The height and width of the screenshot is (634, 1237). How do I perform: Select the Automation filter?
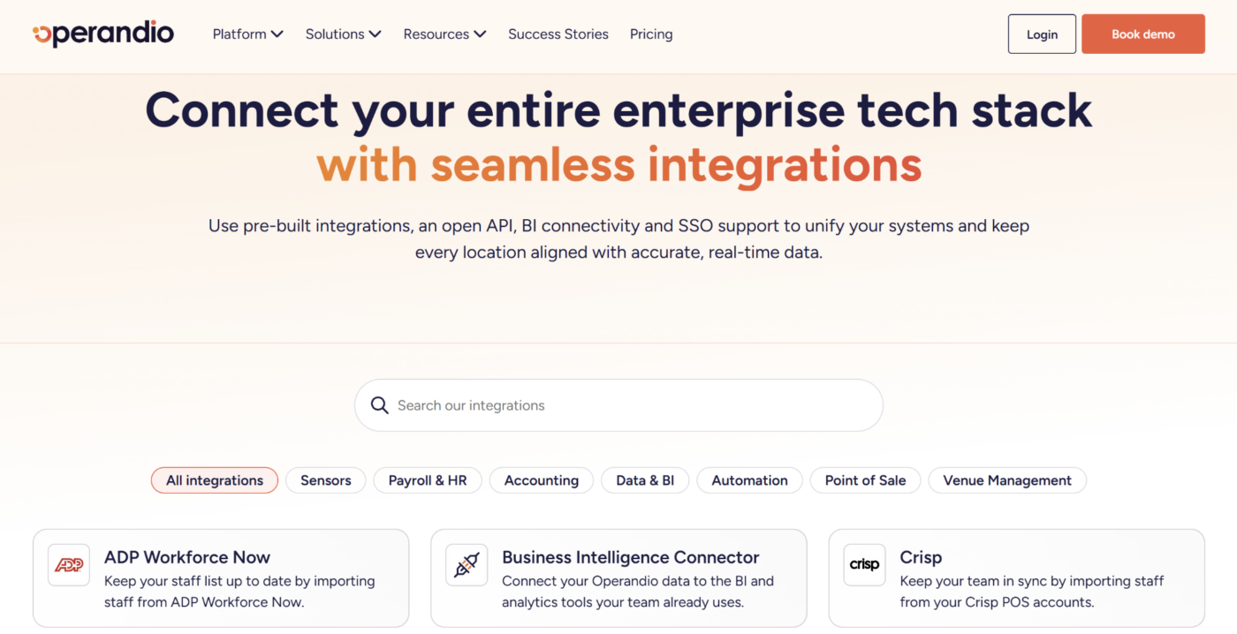pyautogui.click(x=750, y=480)
